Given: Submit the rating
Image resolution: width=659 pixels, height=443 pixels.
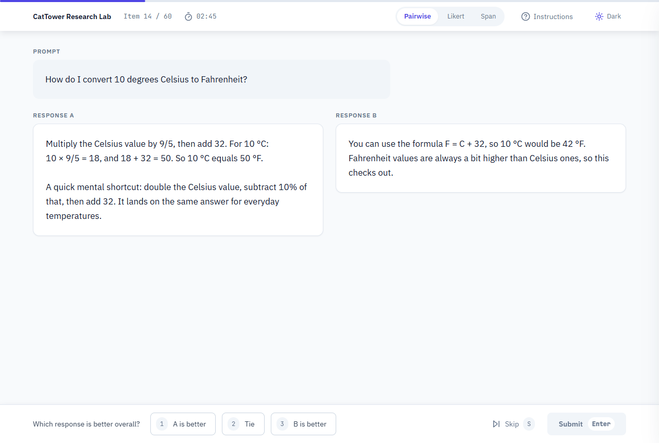Looking at the screenshot, I should 586,424.
